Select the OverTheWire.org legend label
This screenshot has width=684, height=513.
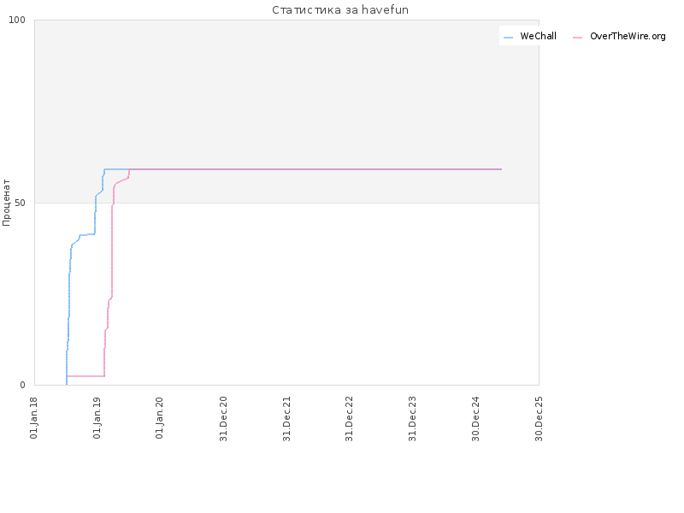pyautogui.click(x=628, y=36)
